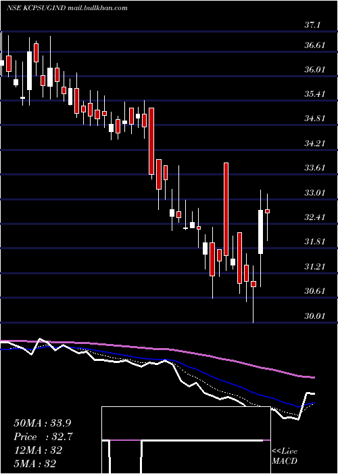The height and width of the screenshot is (474, 338).
Task: Click the 34.21 price axis label
Action: point(314,143)
